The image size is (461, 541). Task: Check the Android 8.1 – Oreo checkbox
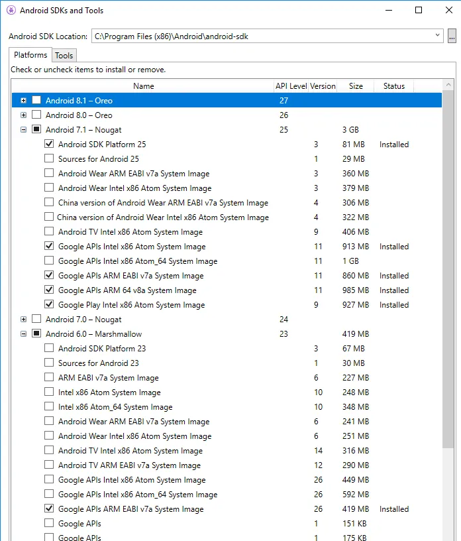coord(36,100)
